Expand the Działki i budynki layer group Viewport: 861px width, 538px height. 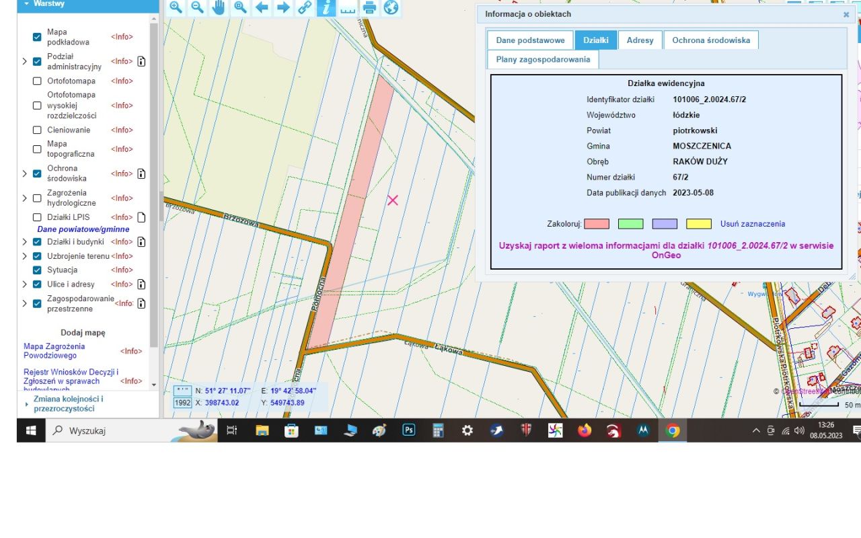tap(25, 241)
